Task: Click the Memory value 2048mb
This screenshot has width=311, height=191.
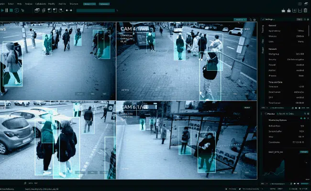Action: coord(300,36)
